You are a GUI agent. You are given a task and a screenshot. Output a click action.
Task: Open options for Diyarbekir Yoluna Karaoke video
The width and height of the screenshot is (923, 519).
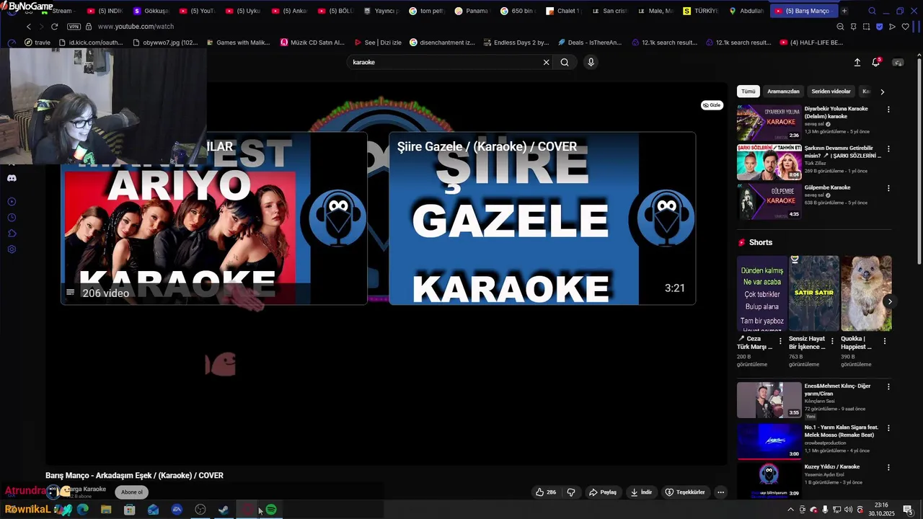click(x=888, y=110)
